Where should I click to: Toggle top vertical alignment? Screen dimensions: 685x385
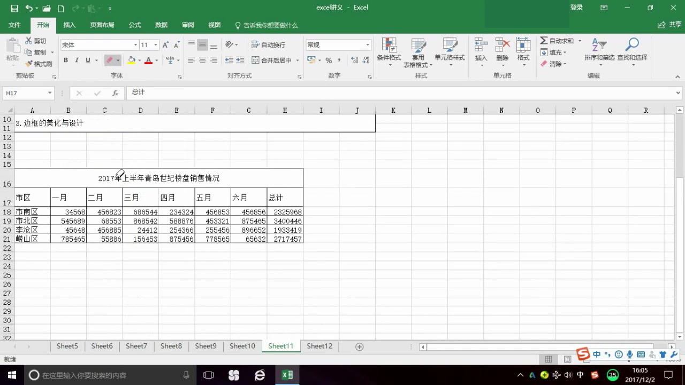(191, 45)
